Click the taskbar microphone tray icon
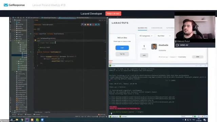 pyautogui.click(x=185, y=120)
